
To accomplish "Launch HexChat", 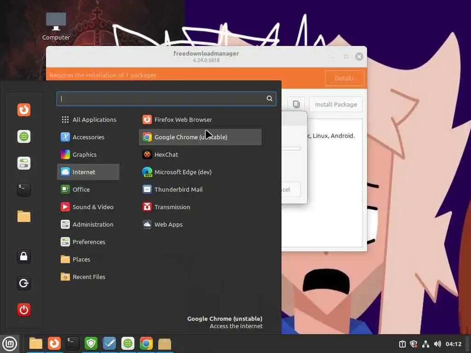I will 200,154.
